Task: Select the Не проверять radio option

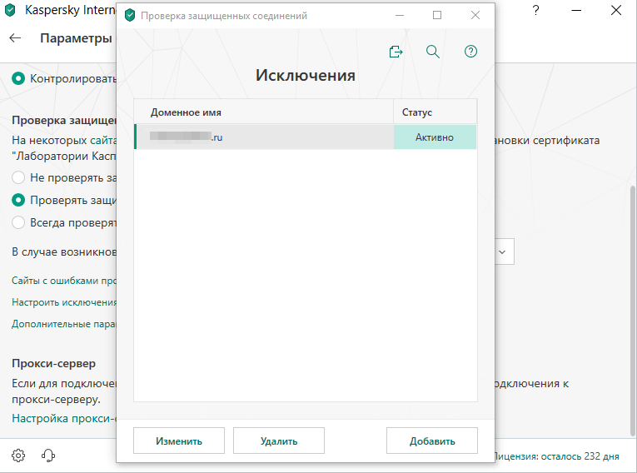Action: (x=18, y=177)
